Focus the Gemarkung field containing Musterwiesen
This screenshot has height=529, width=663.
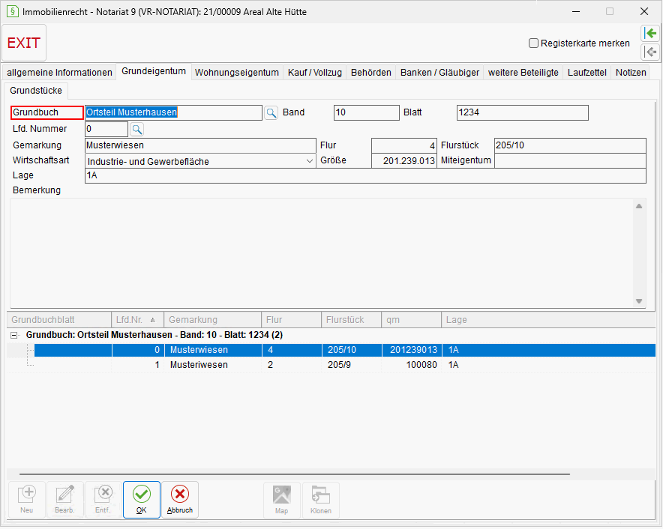pyautogui.click(x=200, y=145)
